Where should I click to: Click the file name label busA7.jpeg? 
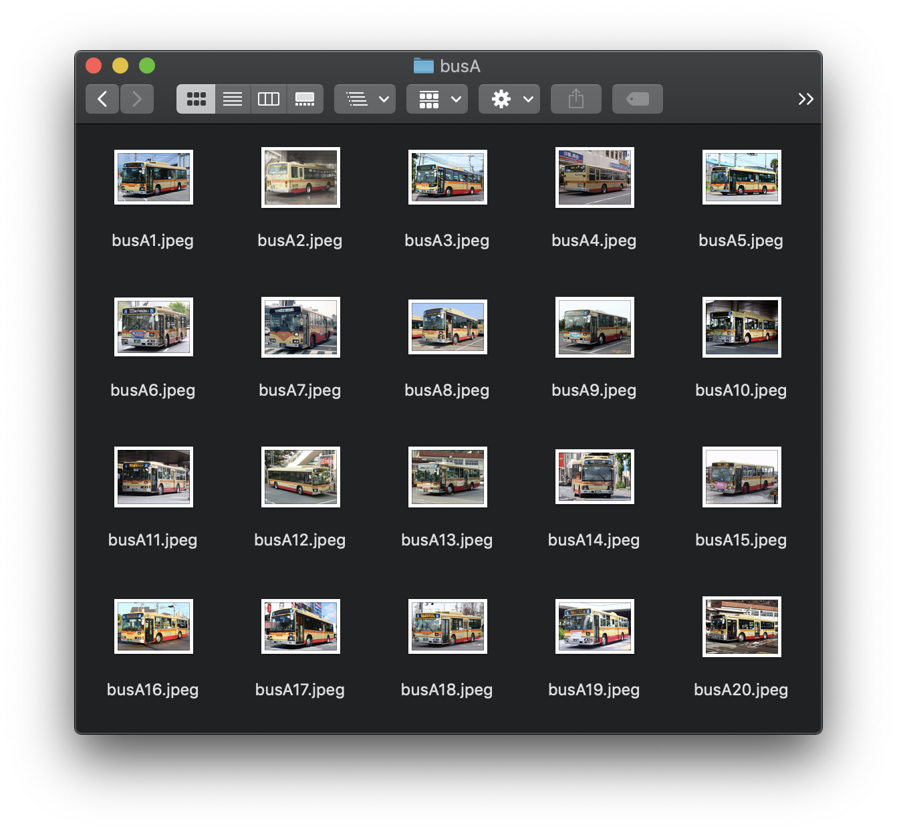[x=300, y=390]
